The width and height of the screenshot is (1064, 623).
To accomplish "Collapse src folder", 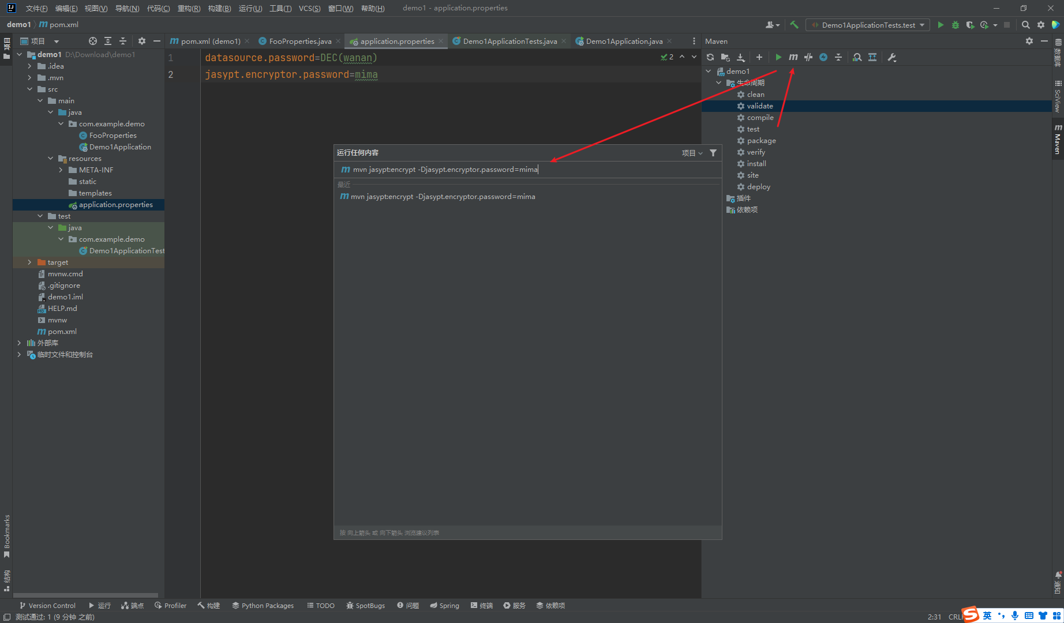I will click(x=30, y=89).
